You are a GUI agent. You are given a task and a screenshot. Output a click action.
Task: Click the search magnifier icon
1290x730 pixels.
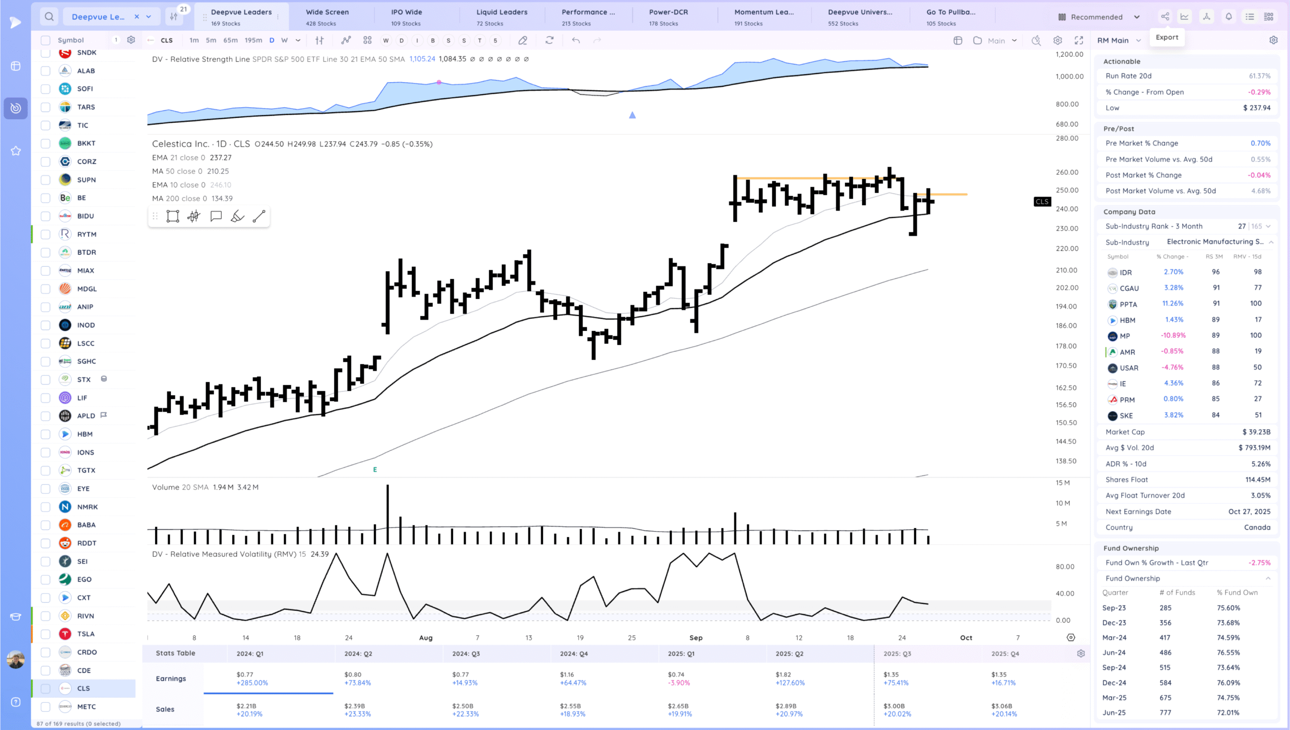click(49, 17)
